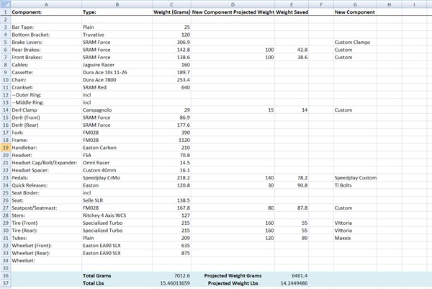
Task: Select the 'Wheelset (Front):' cell
Action: click(46, 246)
